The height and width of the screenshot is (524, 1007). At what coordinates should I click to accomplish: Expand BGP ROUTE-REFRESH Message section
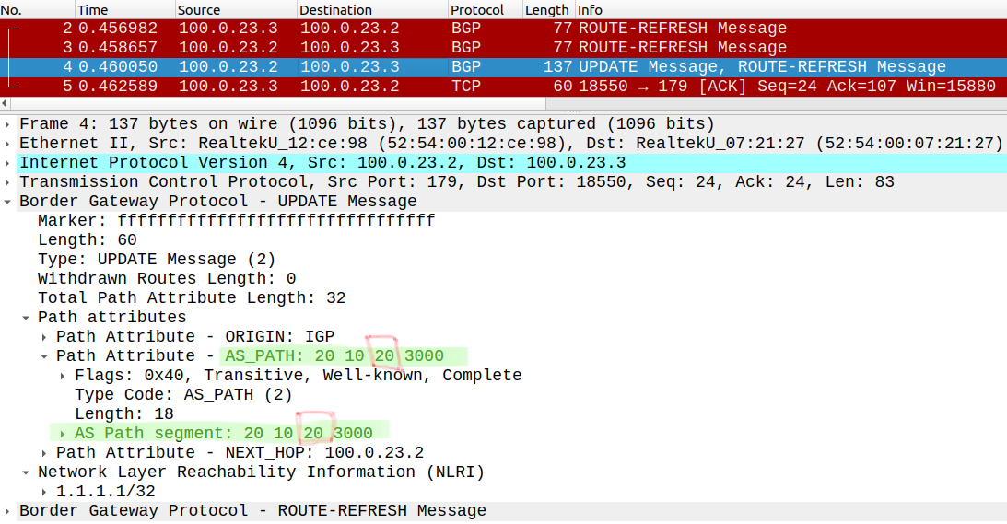[x=7, y=511]
